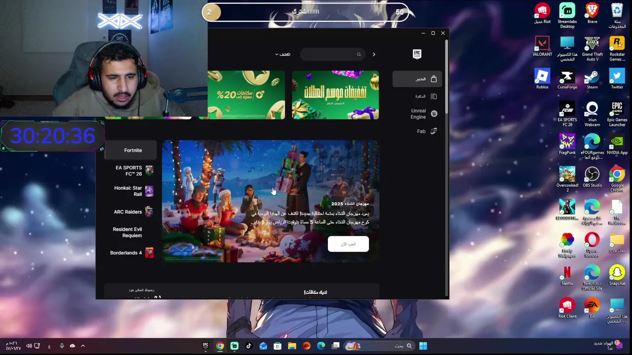Screen dimensions: 632x355
Task: Click the volume icon in system tray
Action: [x=29, y=346]
